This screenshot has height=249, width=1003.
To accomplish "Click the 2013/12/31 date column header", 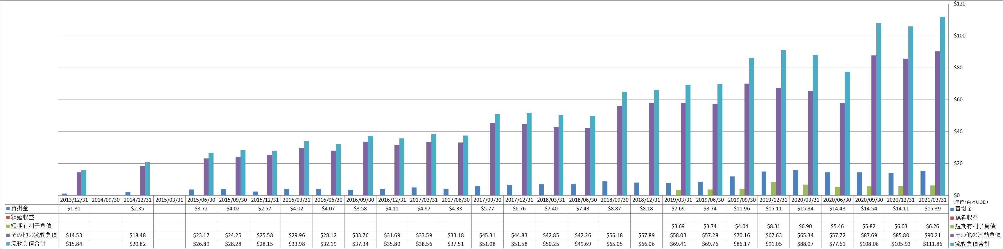I will pyautogui.click(x=74, y=200).
